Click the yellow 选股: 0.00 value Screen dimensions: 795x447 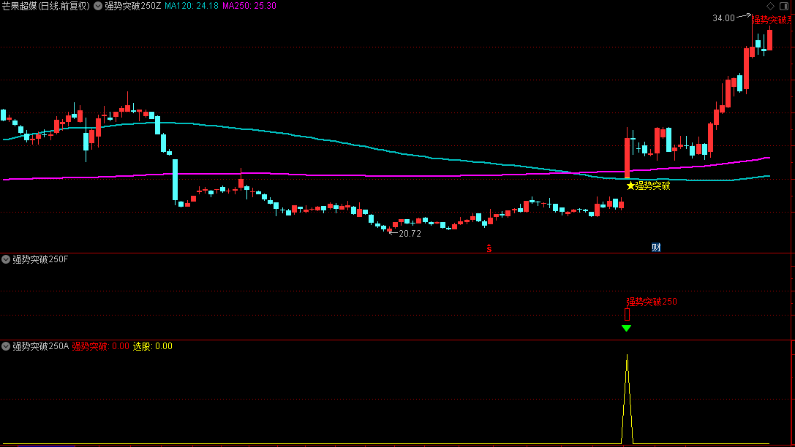tap(153, 346)
